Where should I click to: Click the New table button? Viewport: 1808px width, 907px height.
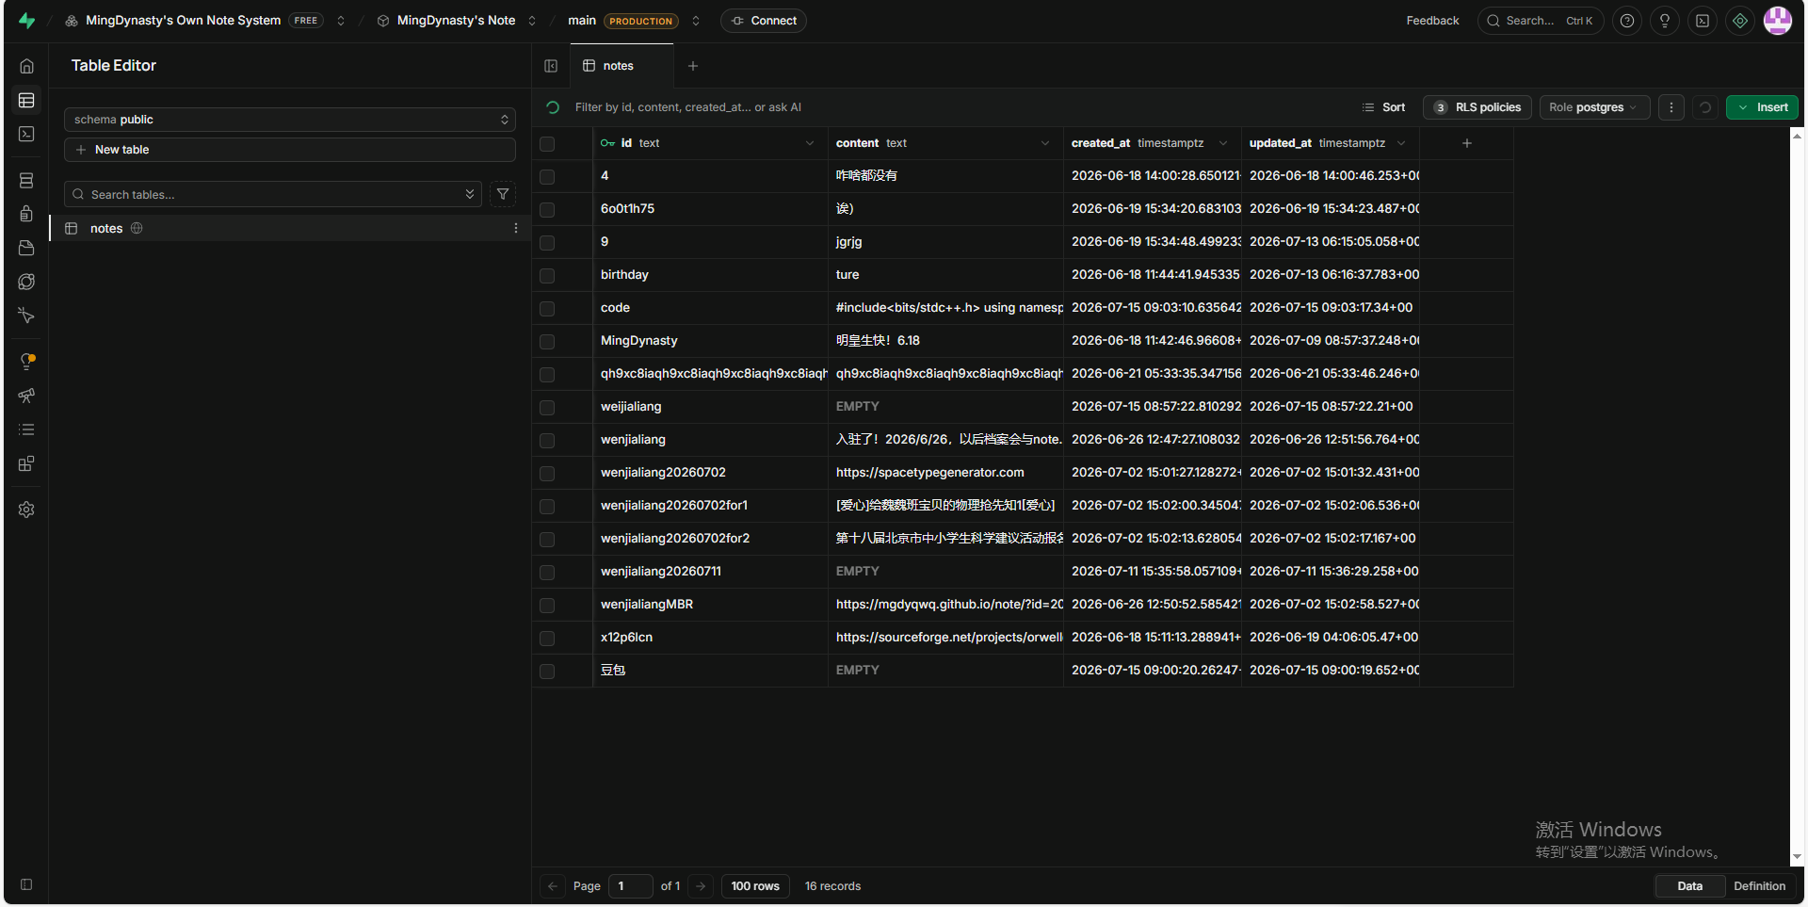pos(290,150)
